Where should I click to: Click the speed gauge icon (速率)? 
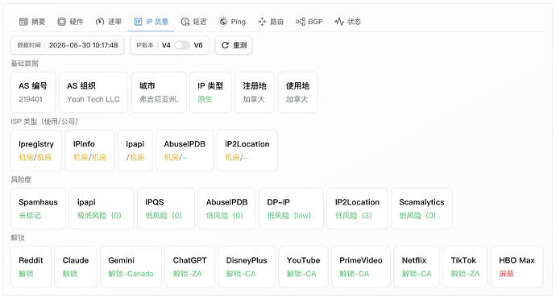100,22
